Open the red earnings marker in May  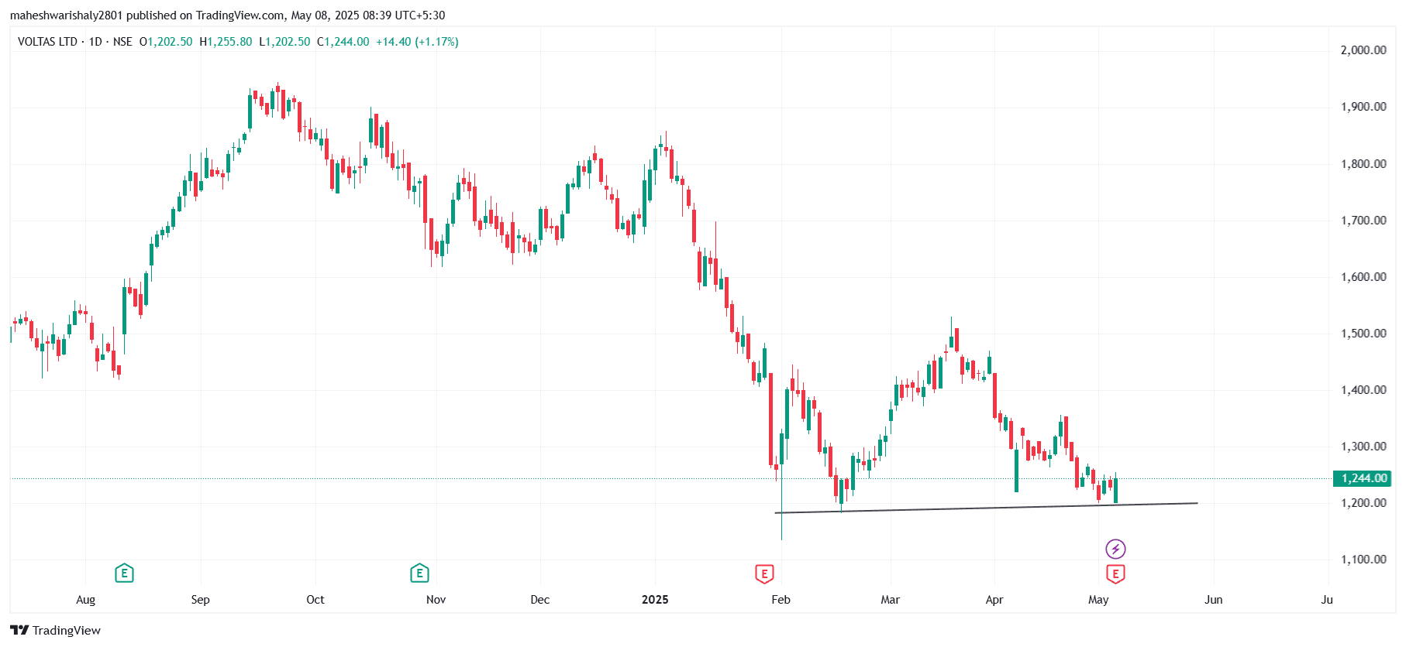(x=1115, y=573)
